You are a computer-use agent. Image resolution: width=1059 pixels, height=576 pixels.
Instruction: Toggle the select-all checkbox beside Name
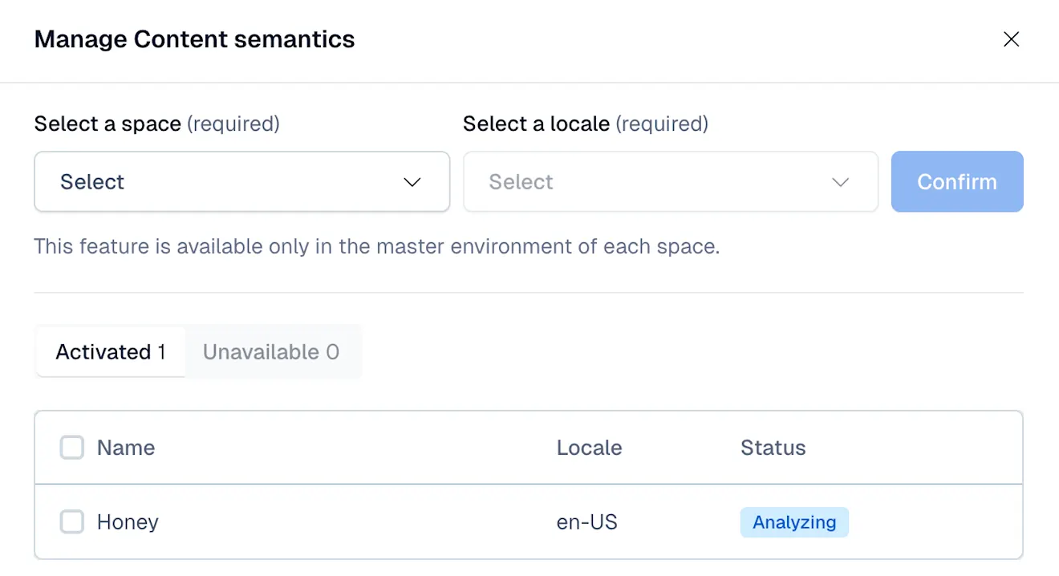point(72,448)
